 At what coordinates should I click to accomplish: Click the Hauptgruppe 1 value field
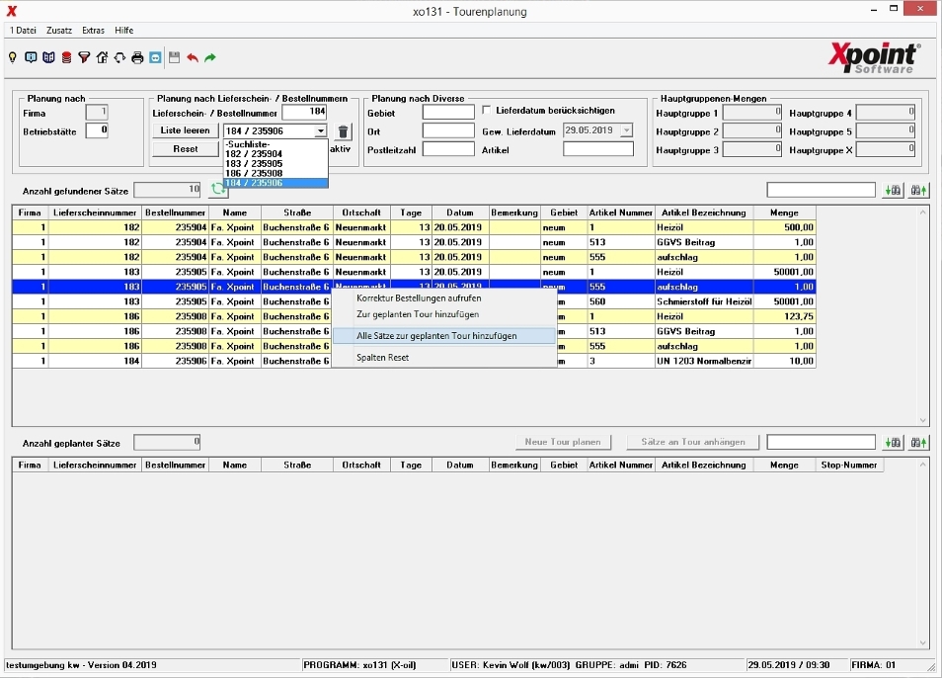click(x=752, y=113)
